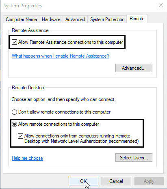This screenshot has width=167, height=189.
Task: Confirm changes with the OK button
Action: click(x=83, y=181)
